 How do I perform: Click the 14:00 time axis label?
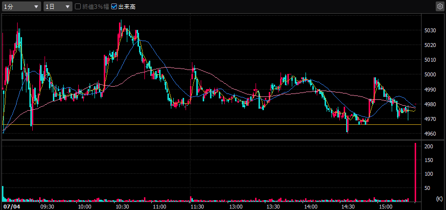(x=310, y=206)
